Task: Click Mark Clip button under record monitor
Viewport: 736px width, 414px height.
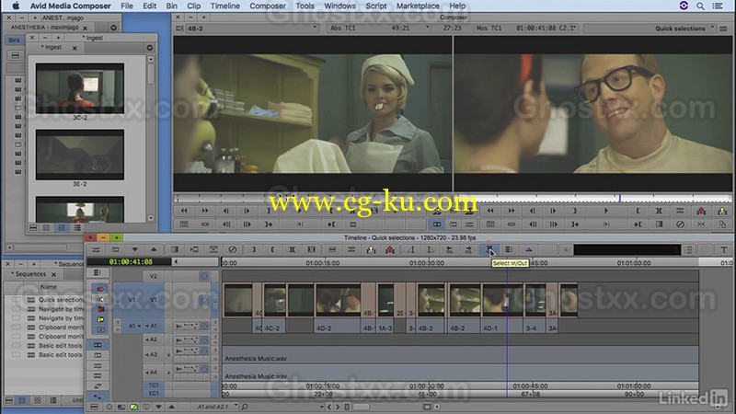Action: 659,211
